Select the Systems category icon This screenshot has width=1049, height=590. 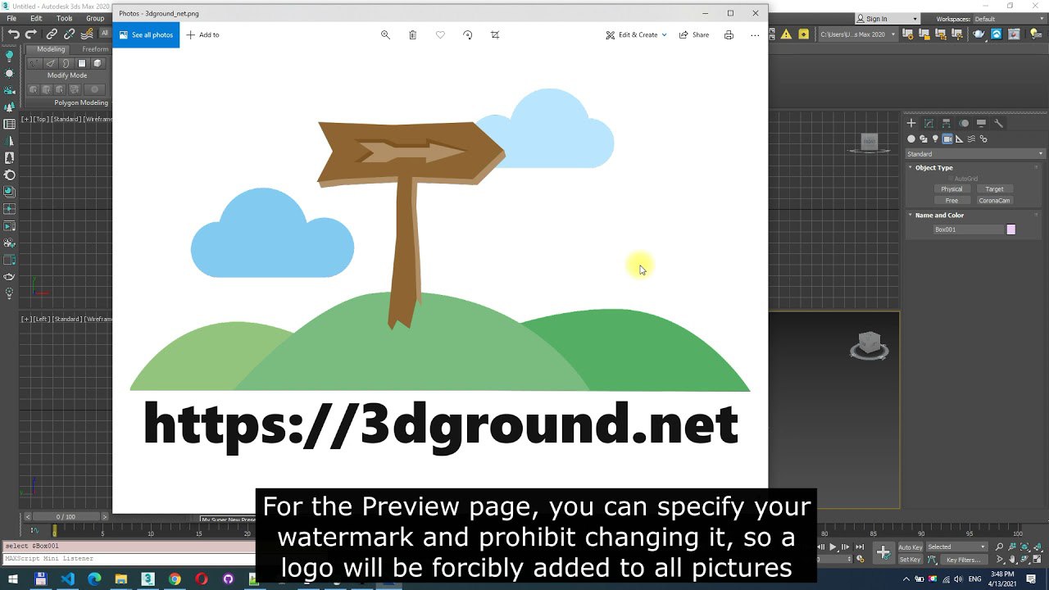983,139
